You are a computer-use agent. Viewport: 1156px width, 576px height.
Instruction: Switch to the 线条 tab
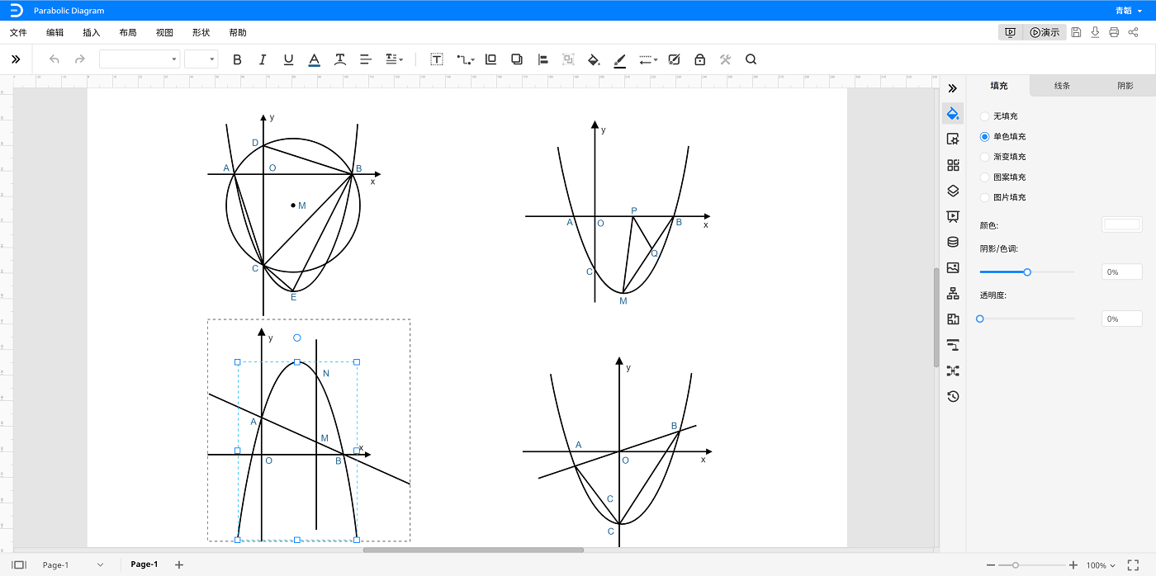1062,86
